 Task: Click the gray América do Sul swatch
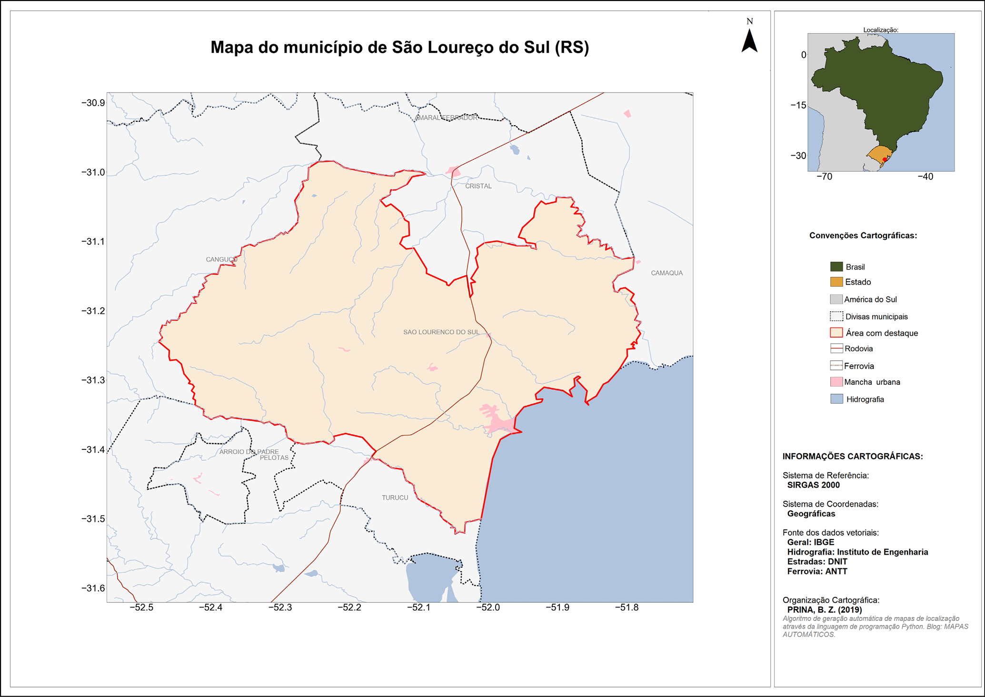coord(836,299)
